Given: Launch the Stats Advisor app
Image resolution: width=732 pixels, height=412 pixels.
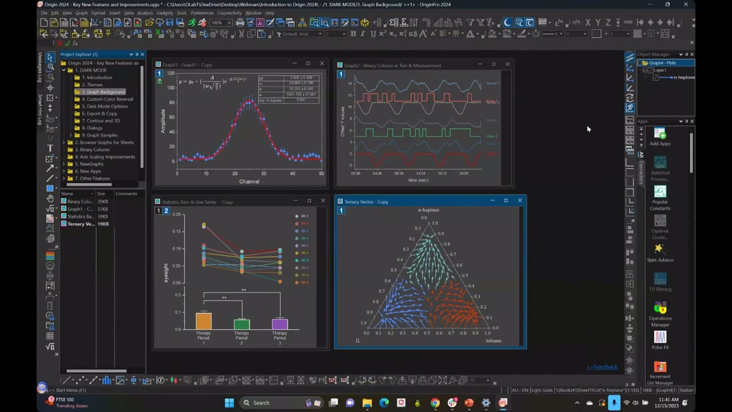Looking at the screenshot, I should click(660, 253).
